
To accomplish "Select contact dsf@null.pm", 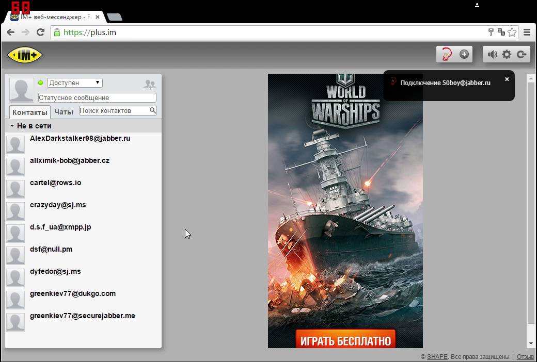I will coord(83,255).
